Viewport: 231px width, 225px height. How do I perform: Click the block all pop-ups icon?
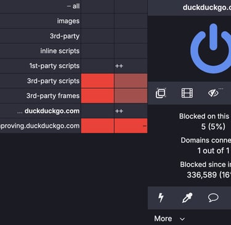161,93
